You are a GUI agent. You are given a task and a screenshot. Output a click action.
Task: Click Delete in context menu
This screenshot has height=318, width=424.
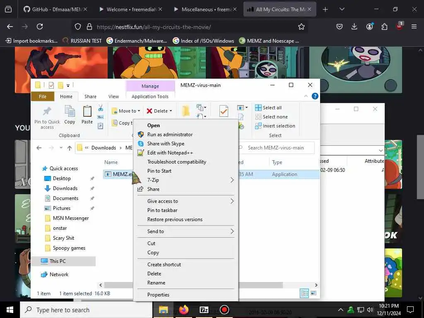coord(154,274)
